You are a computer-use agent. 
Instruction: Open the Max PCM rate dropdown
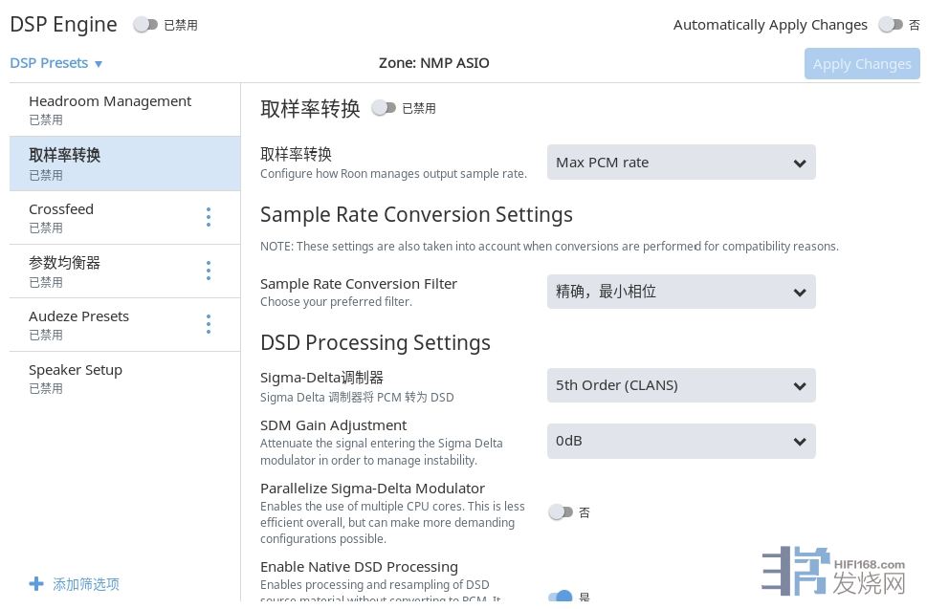pos(680,163)
